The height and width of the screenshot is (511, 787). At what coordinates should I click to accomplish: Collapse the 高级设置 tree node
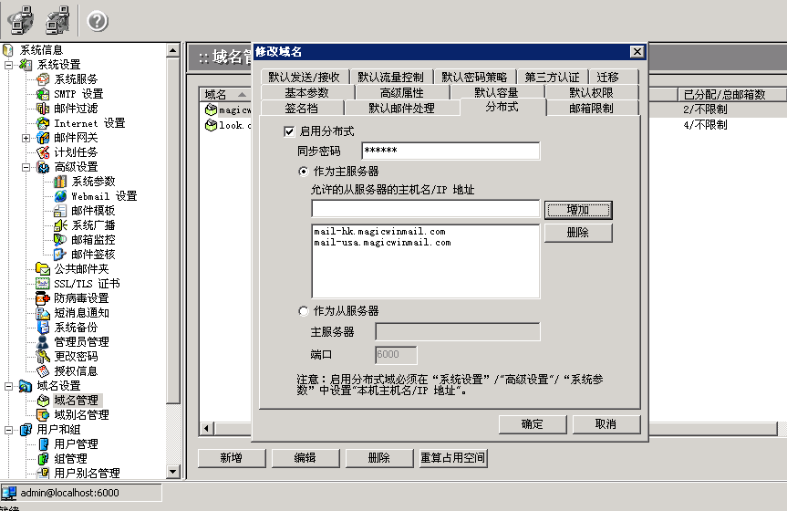click(x=26, y=167)
